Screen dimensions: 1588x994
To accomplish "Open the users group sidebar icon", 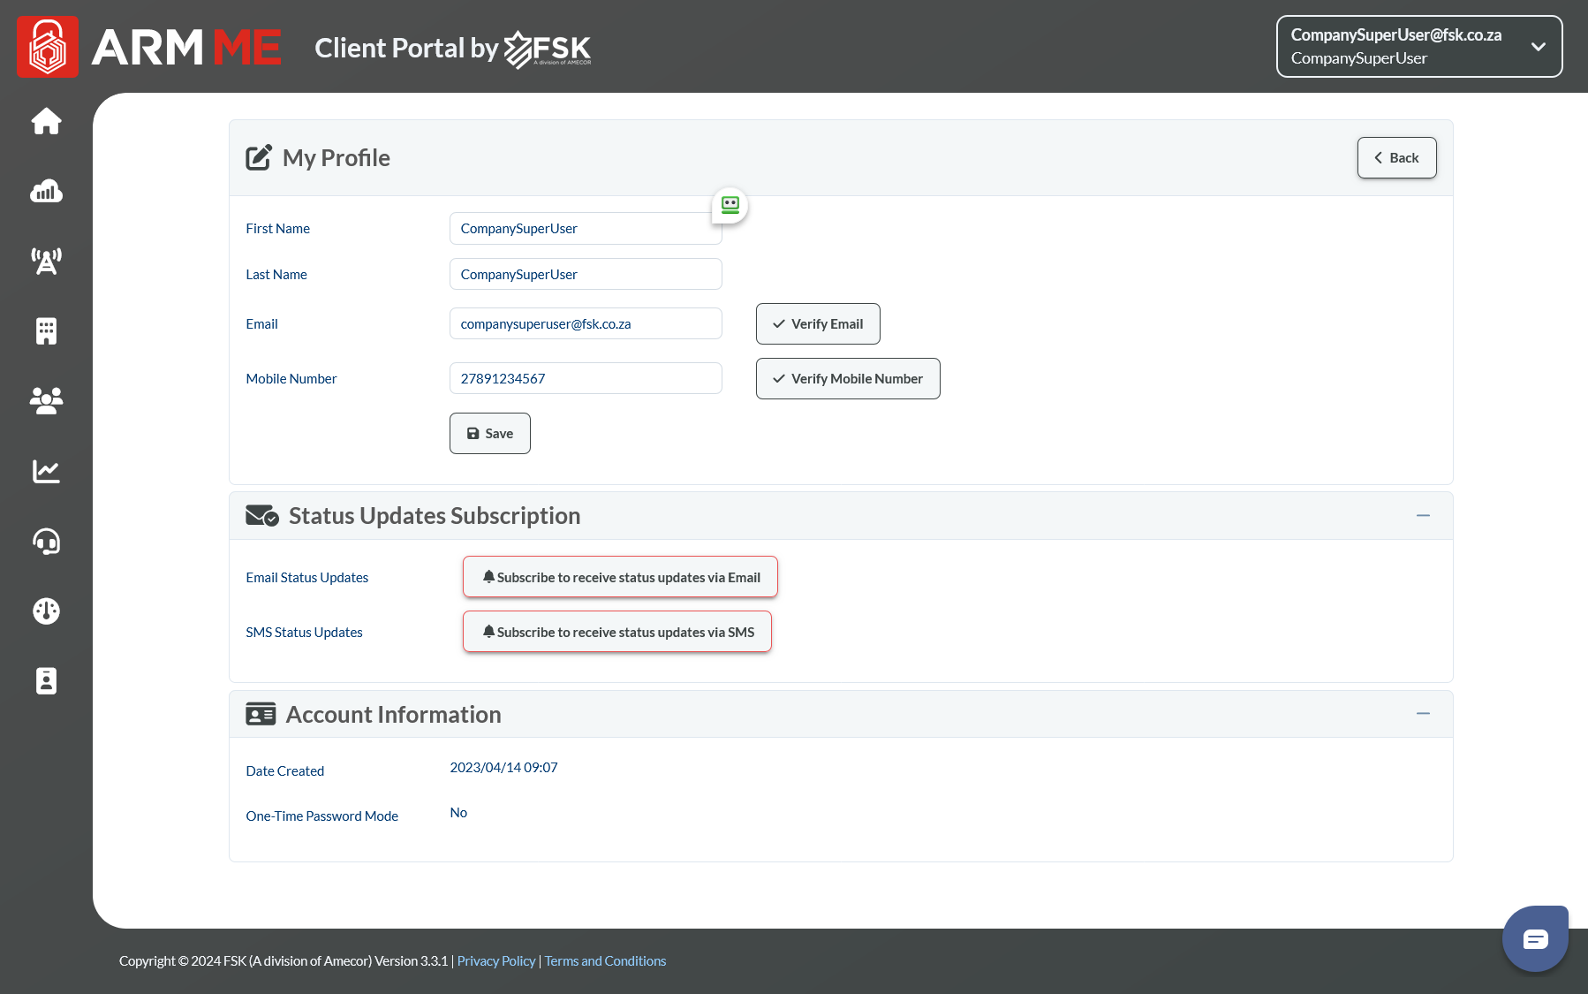I will tap(46, 401).
